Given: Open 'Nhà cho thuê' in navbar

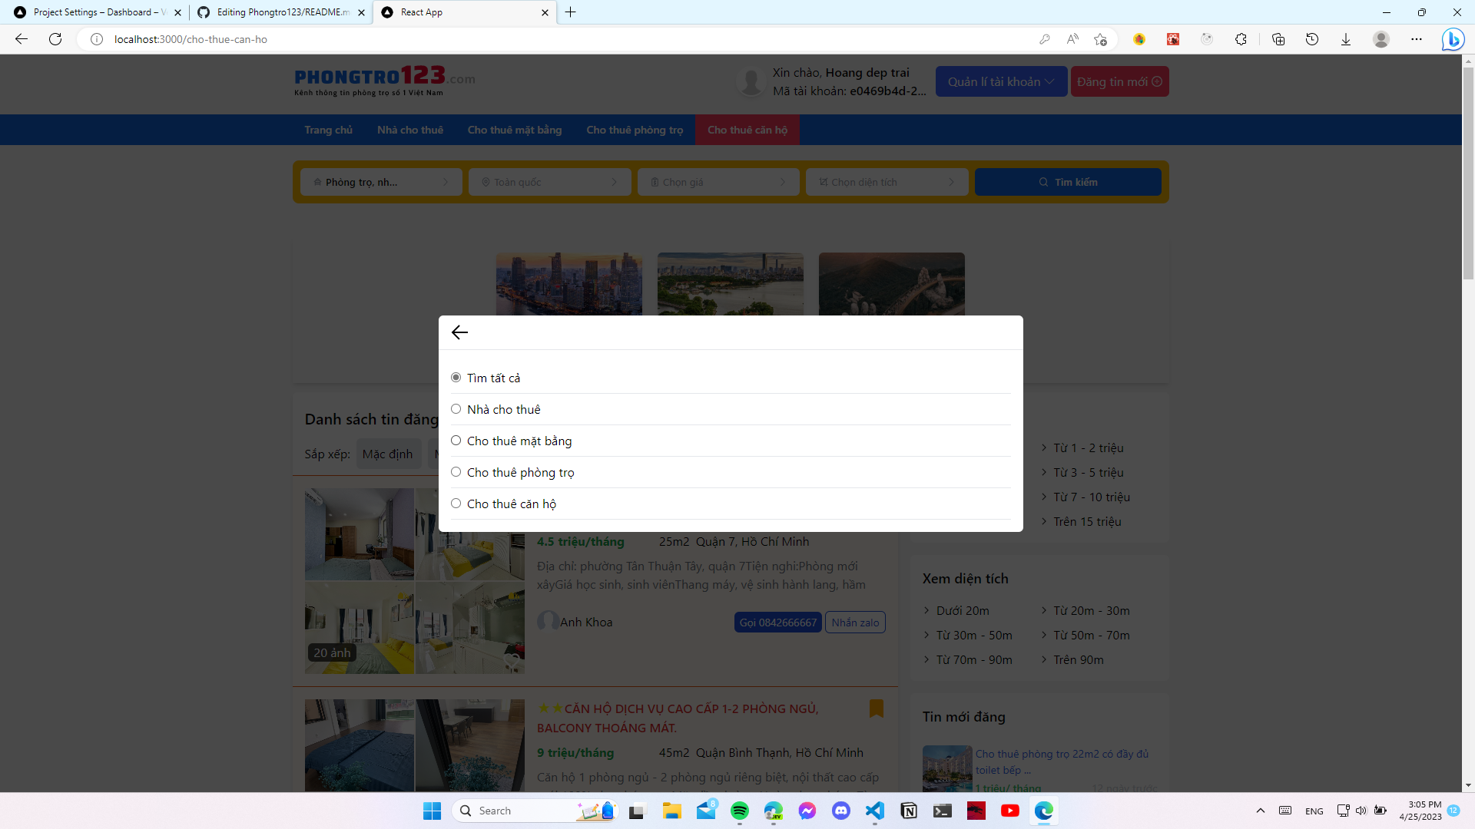Looking at the screenshot, I should point(409,130).
